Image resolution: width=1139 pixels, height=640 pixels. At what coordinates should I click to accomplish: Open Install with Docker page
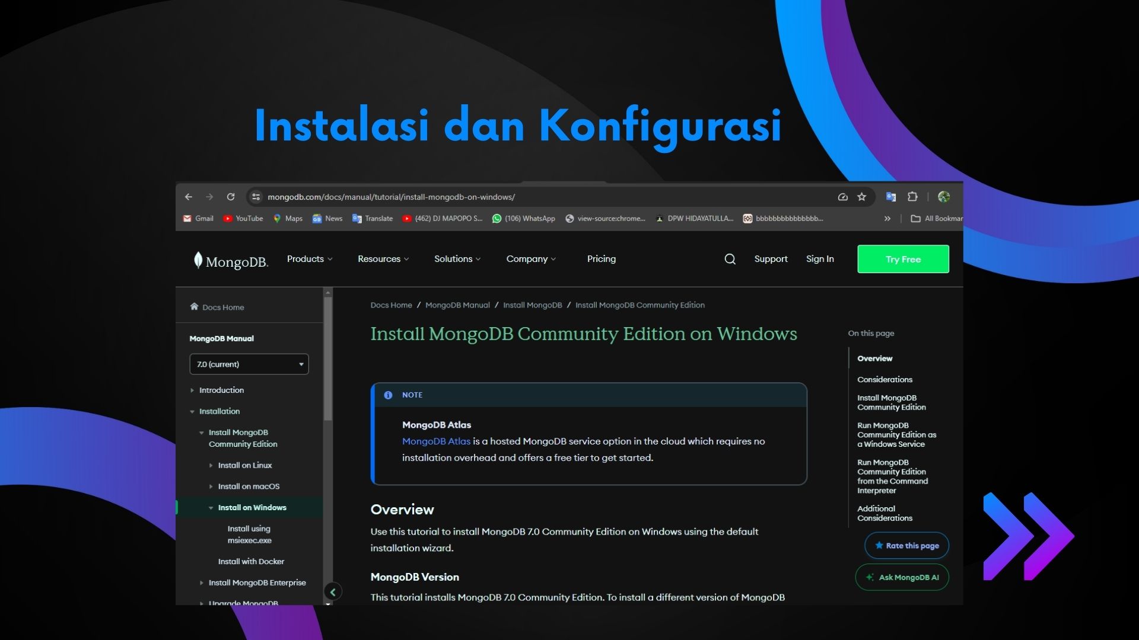pyautogui.click(x=251, y=561)
